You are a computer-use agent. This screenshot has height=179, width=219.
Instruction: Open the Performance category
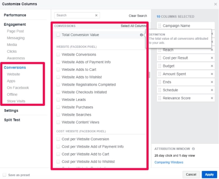[x=15, y=15]
